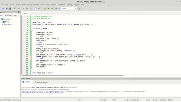Open the View menu
The width and height of the screenshot is (181, 102).
(7, 5)
